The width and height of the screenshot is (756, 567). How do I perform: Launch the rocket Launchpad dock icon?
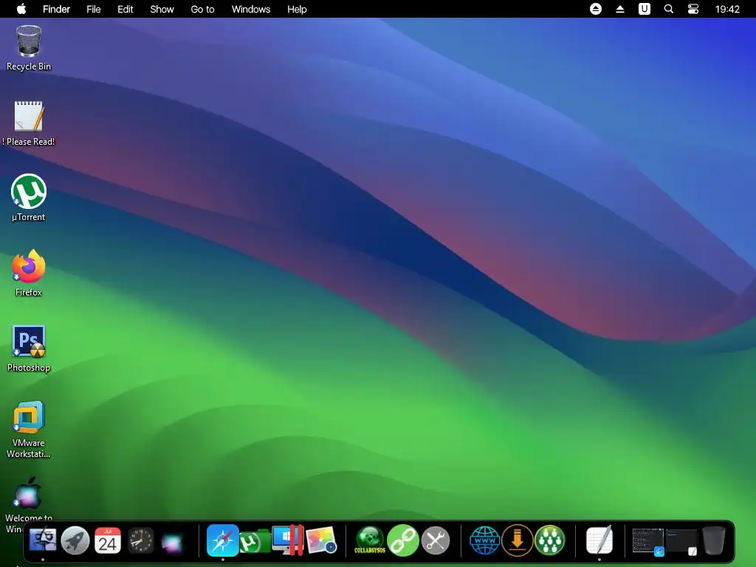75,540
